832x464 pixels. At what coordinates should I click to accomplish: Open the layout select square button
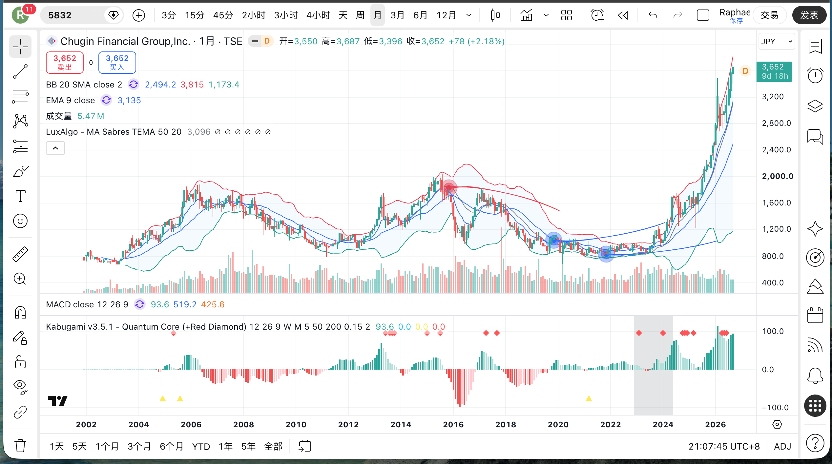tap(703, 15)
